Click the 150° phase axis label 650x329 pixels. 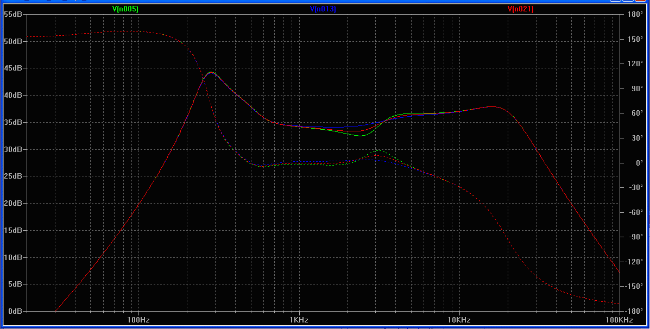[635, 40]
